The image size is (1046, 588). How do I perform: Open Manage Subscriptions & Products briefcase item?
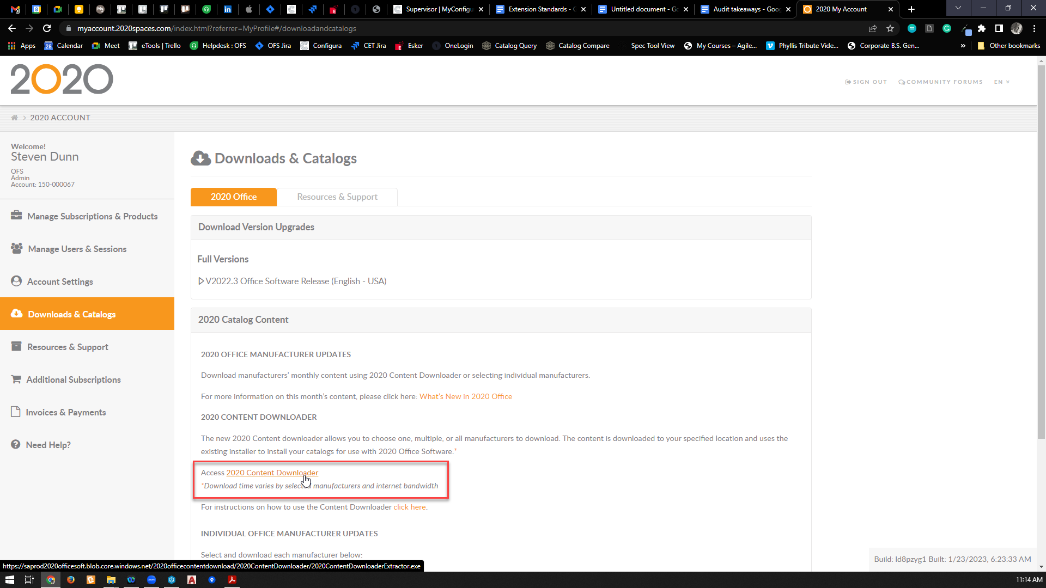point(92,216)
